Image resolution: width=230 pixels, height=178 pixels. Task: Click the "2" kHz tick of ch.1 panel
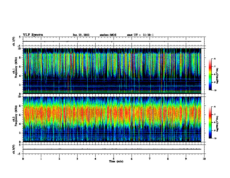[x=20, y=85]
